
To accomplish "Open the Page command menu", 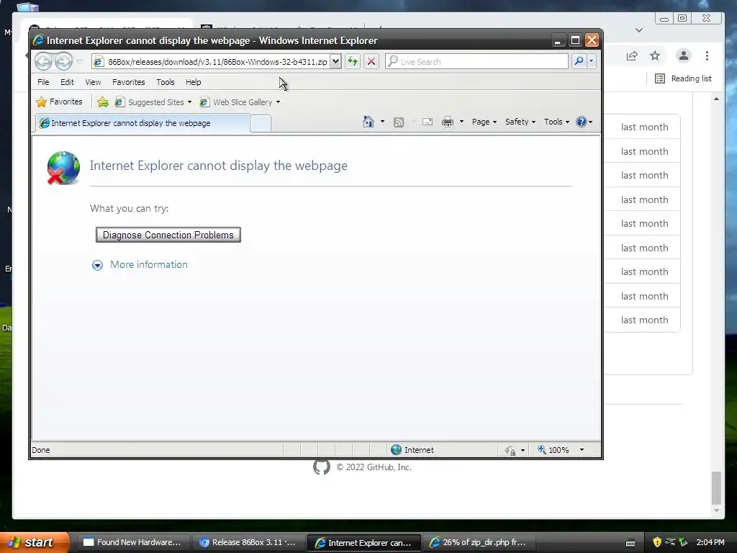I will (x=484, y=122).
